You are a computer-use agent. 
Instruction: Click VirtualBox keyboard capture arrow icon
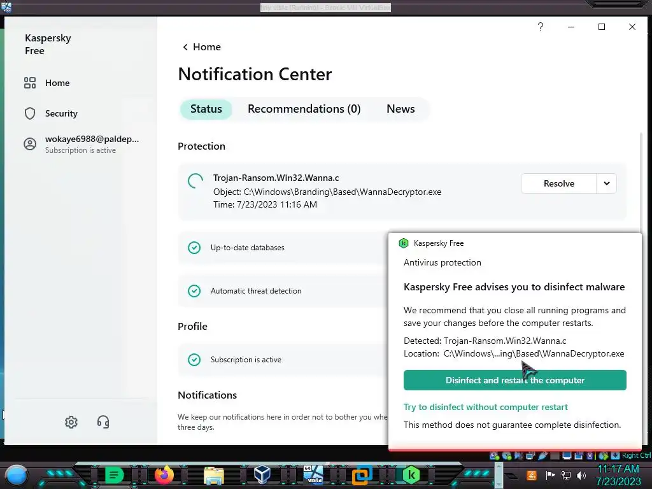tap(616, 456)
